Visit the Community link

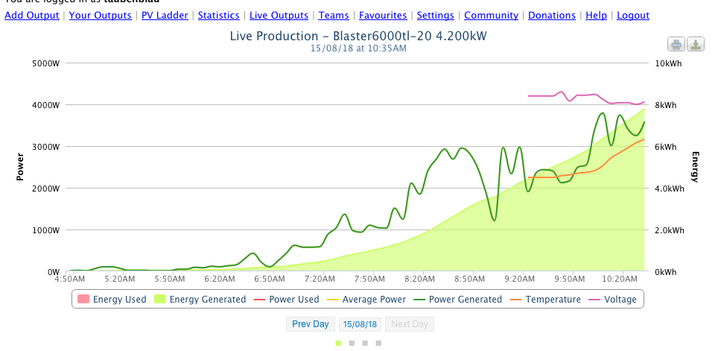tap(491, 15)
